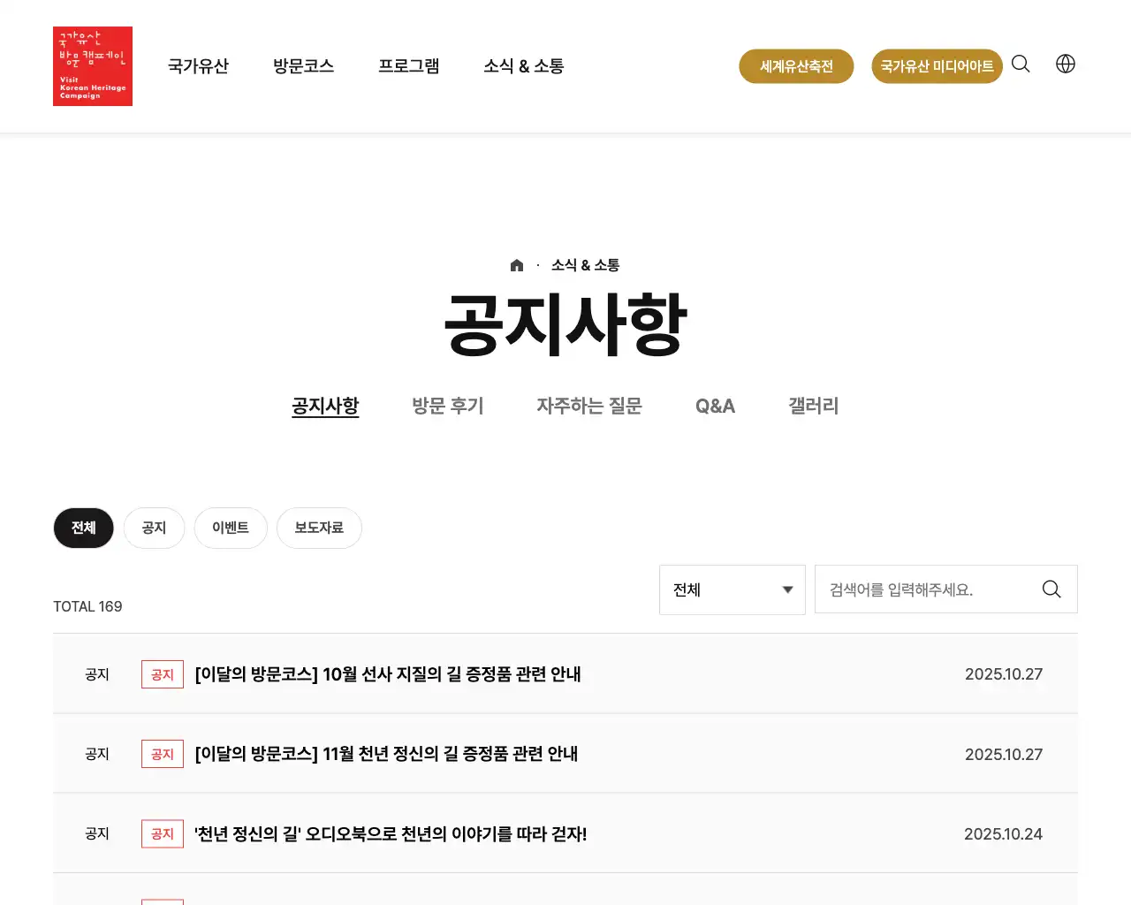The image size is (1131, 905).
Task: Open the 전체 category dropdown
Action: [732, 589]
